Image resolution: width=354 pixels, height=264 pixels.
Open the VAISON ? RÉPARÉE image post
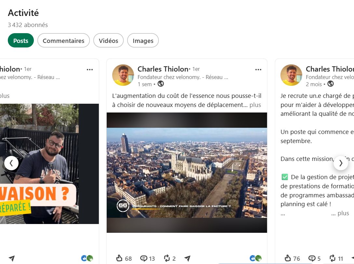pos(49,164)
